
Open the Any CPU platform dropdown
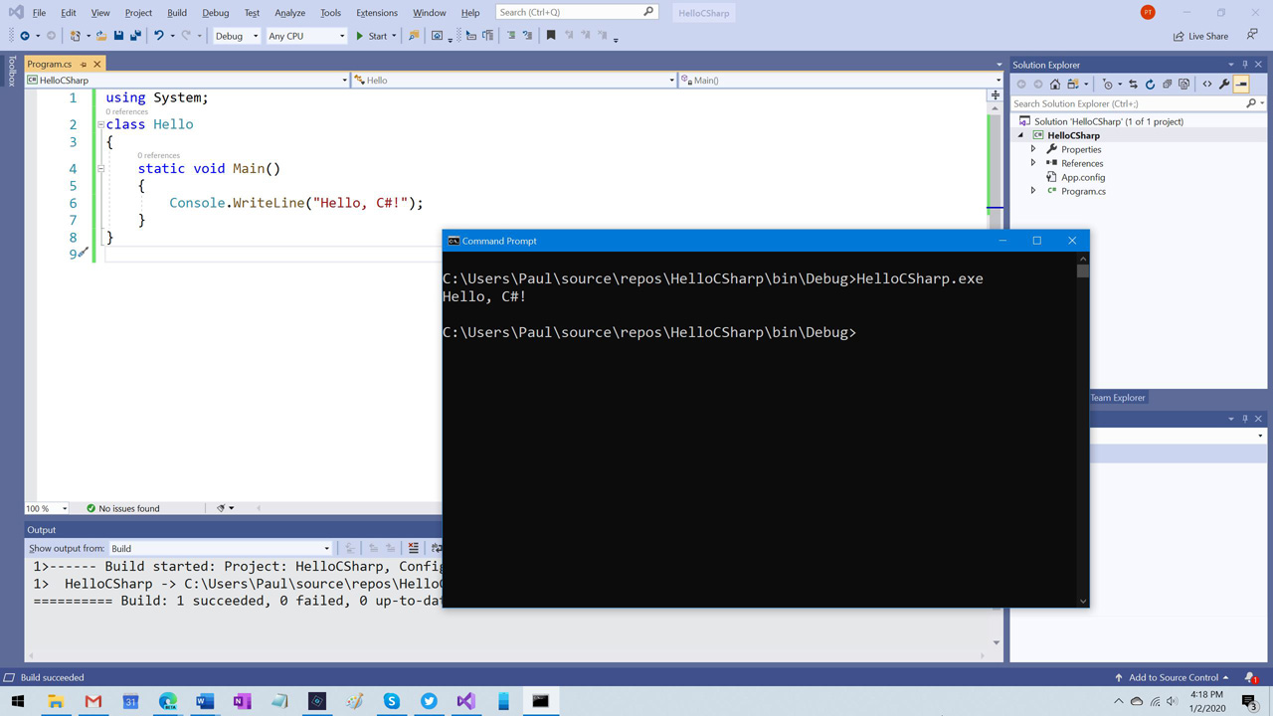(306, 36)
